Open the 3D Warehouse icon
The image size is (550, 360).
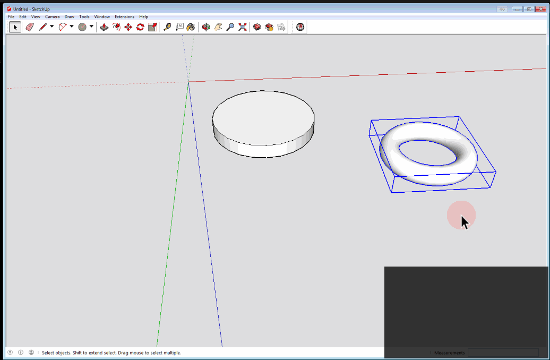[257, 27]
